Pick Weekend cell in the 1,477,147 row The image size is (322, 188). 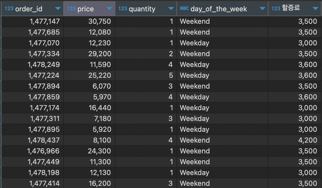coord(222,21)
